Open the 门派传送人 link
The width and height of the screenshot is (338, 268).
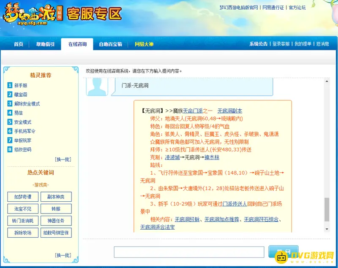pos(234,204)
